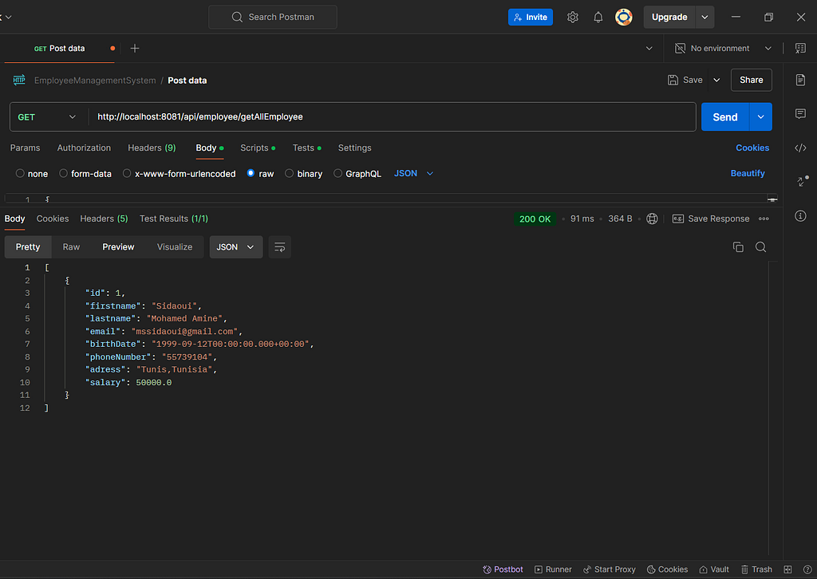Toggle the two-pane layout icon in the status bar
The height and width of the screenshot is (579, 817).
point(787,569)
